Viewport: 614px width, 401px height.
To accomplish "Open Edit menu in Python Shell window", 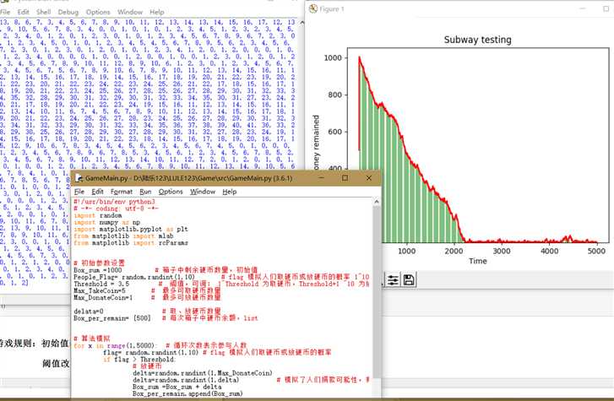I will click(23, 12).
